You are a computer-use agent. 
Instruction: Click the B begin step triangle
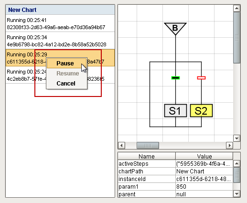click(175, 28)
